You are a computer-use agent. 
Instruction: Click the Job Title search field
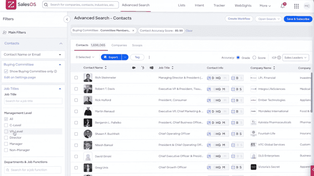(x=33, y=101)
